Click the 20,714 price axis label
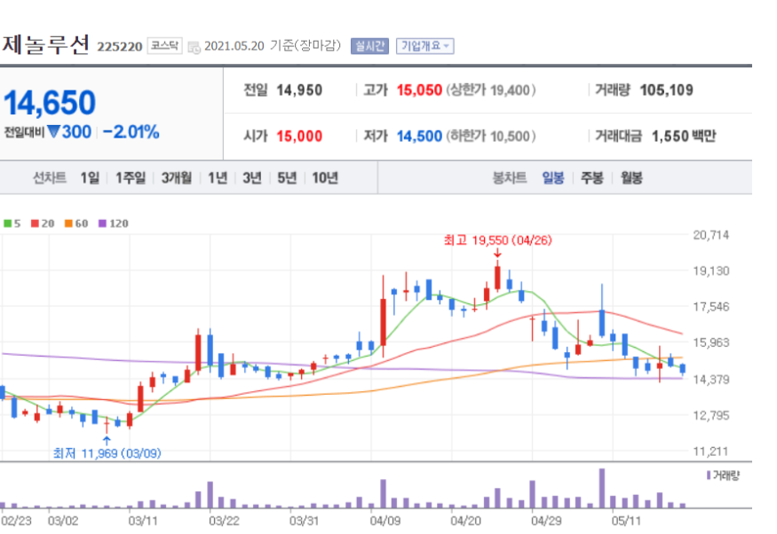 [711, 235]
